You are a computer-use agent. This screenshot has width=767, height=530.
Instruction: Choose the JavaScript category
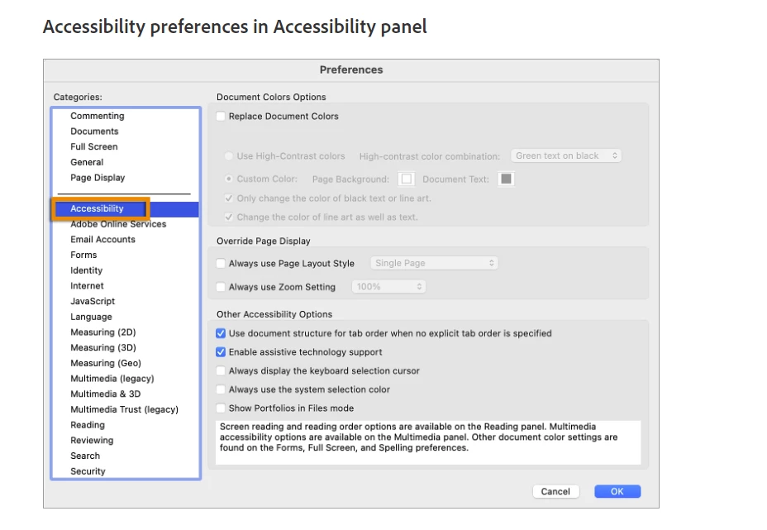click(93, 302)
